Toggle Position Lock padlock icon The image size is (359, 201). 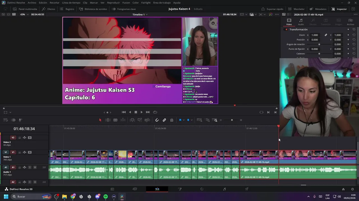coord(172,120)
